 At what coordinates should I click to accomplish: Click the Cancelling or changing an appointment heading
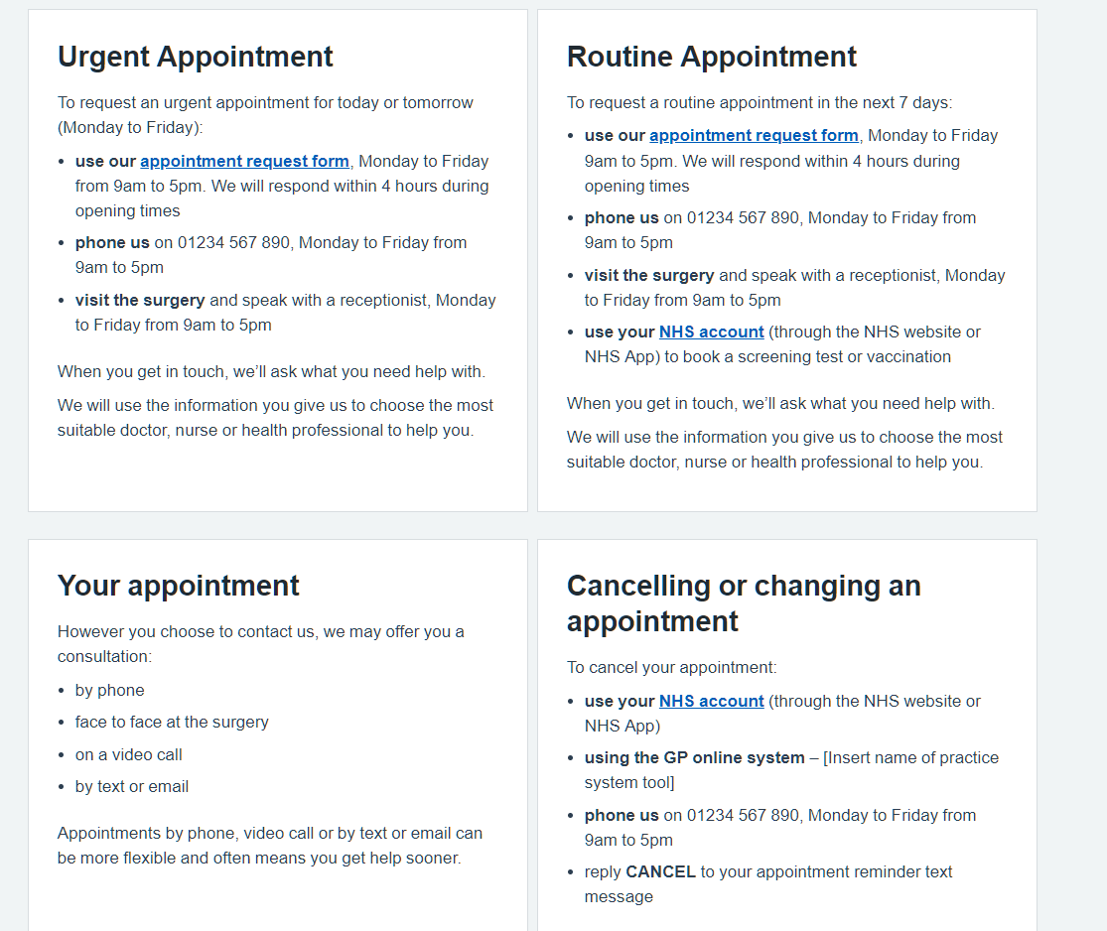[x=744, y=603]
